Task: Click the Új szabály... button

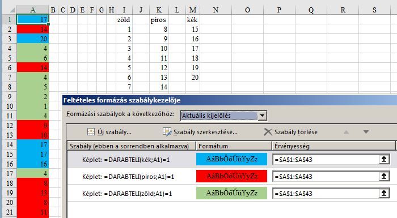Action: click(109, 132)
